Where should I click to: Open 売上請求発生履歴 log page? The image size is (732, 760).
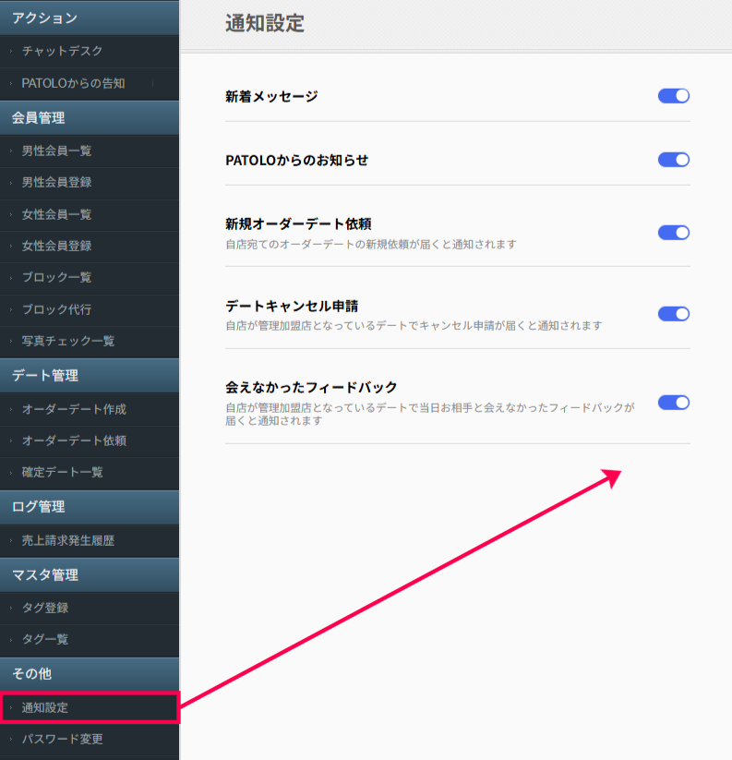[x=67, y=540]
